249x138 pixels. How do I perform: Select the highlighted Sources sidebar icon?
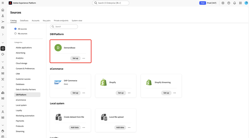coord(3,48)
